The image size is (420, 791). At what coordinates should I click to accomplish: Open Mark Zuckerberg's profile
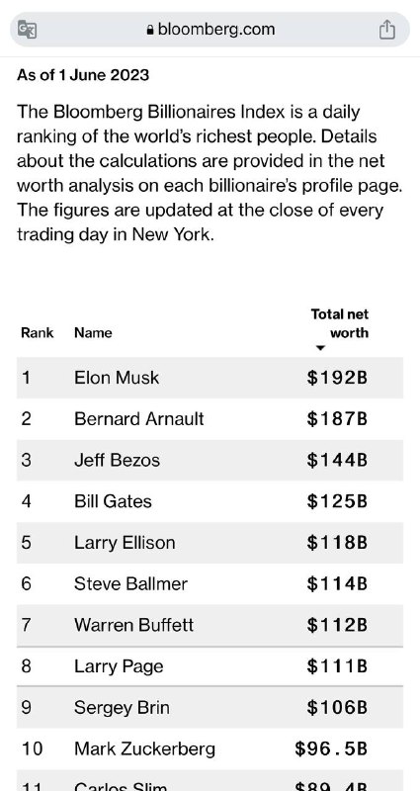pyautogui.click(x=144, y=749)
